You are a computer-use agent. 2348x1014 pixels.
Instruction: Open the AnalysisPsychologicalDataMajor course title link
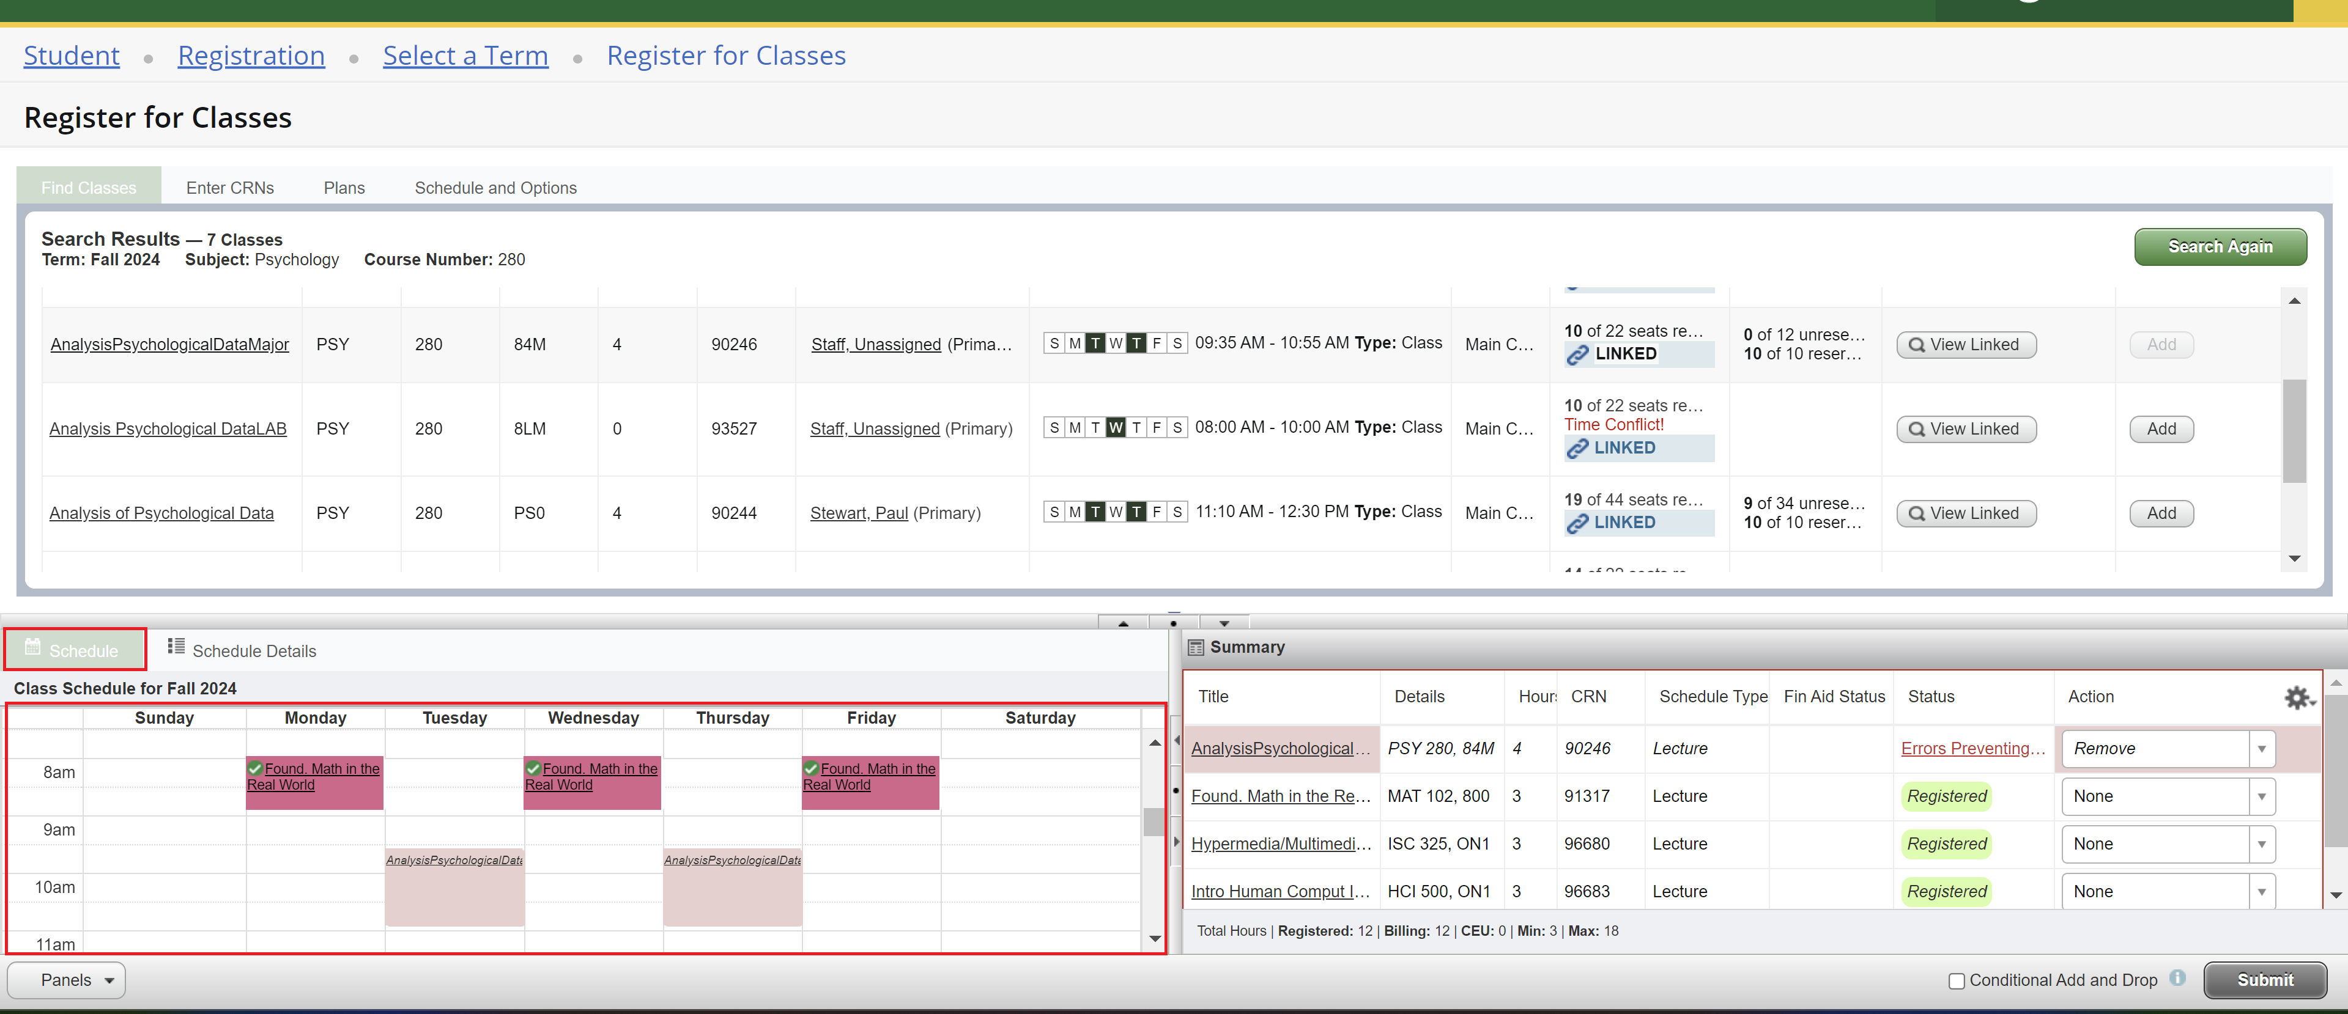(x=169, y=344)
